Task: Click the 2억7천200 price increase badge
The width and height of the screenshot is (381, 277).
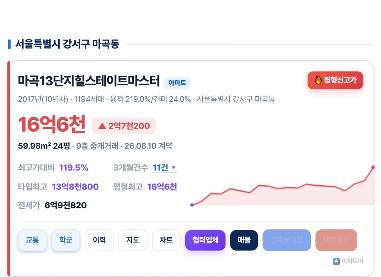Action: (x=124, y=126)
